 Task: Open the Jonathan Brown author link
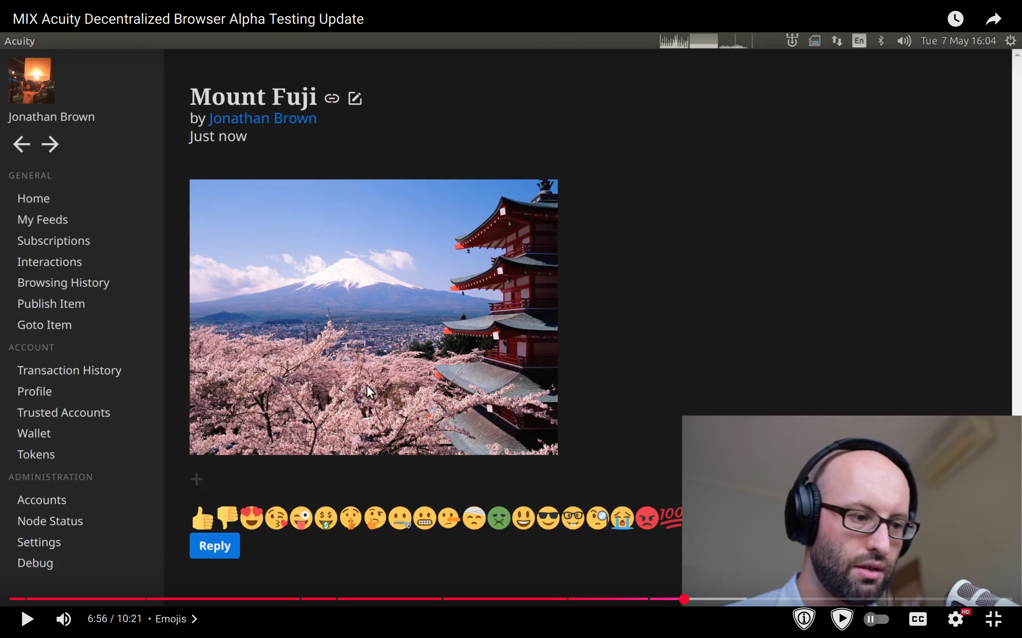click(262, 118)
